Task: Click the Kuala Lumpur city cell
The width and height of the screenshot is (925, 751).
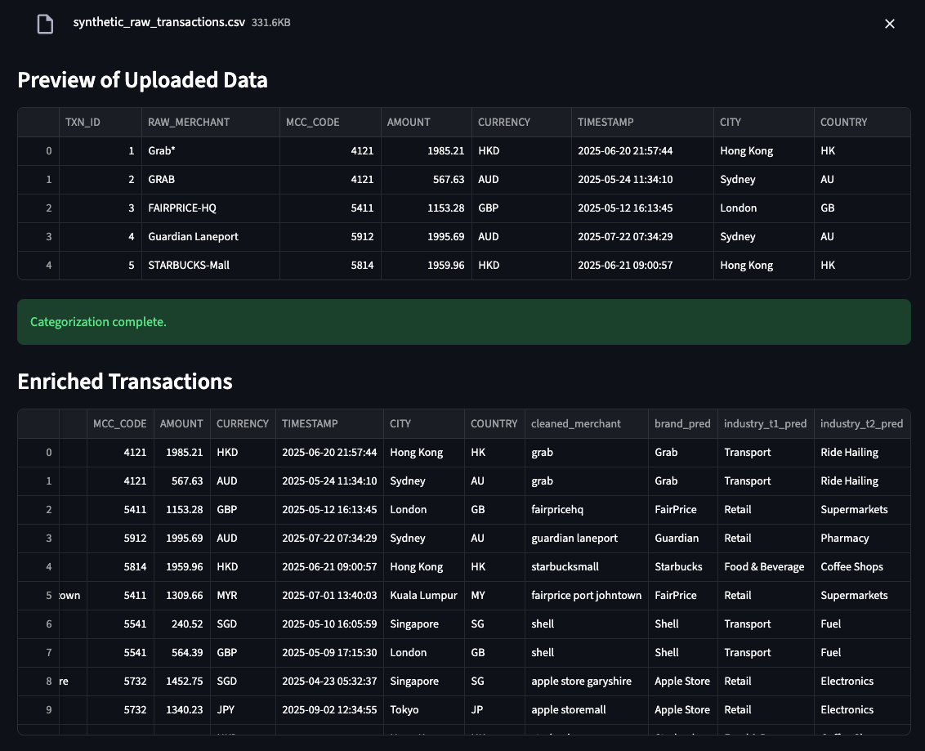Action: [423, 595]
